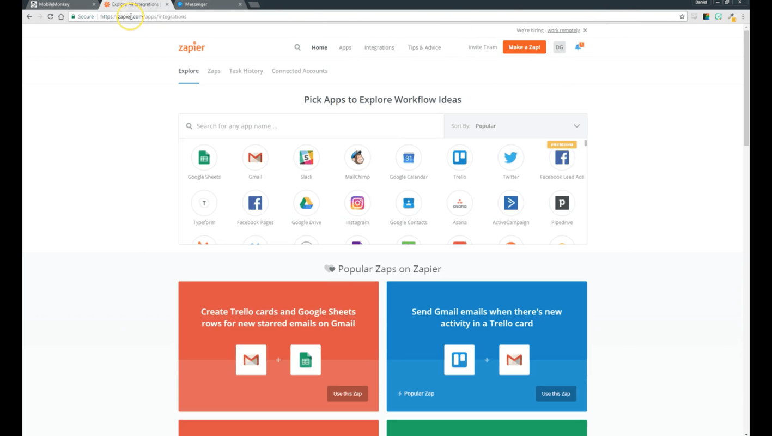The height and width of the screenshot is (436, 772).
Task: Choose the ActiveCampaign app icon
Action: point(510,203)
